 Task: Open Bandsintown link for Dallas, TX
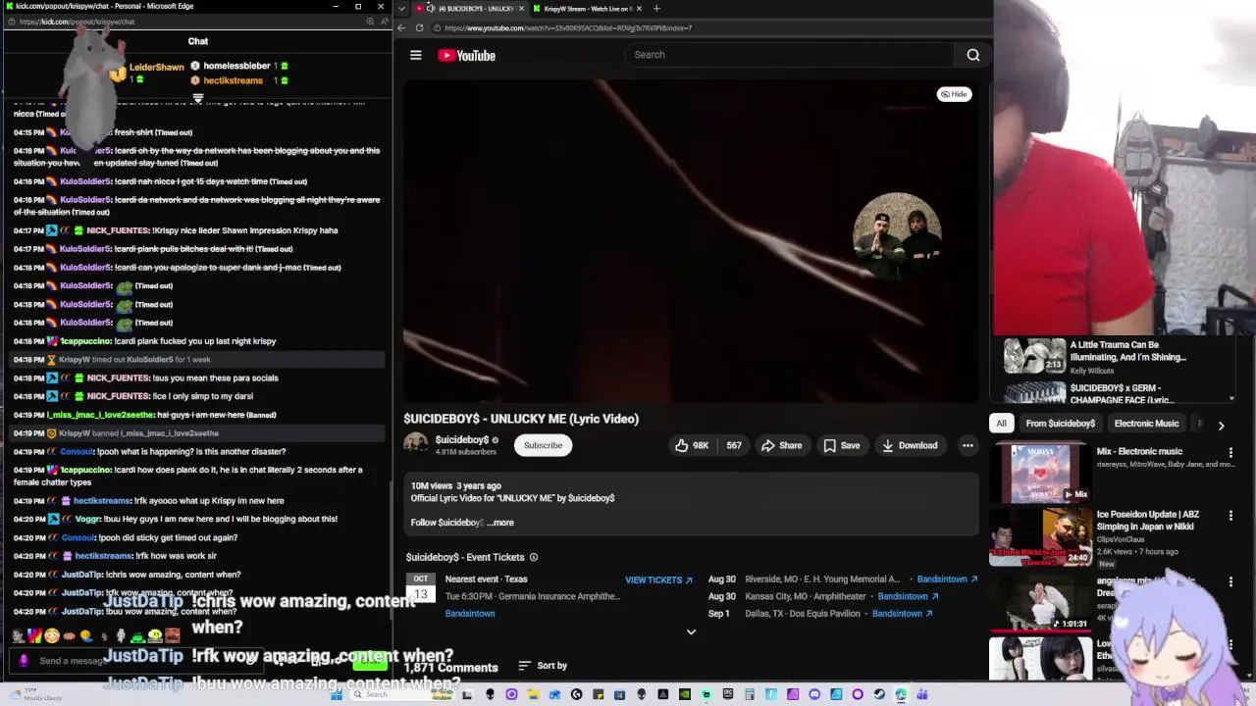click(x=902, y=614)
